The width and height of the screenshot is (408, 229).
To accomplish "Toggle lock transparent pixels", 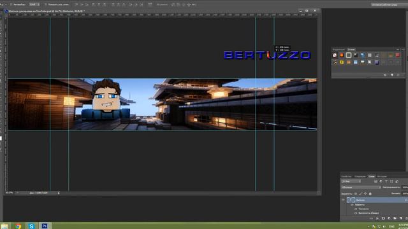I will coord(356,193).
